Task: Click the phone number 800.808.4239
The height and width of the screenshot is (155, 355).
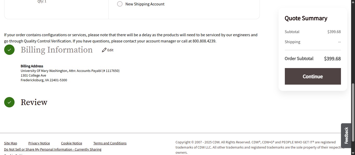Action: point(205,41)
